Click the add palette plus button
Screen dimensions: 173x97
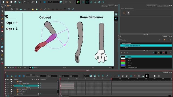[159, 40]
